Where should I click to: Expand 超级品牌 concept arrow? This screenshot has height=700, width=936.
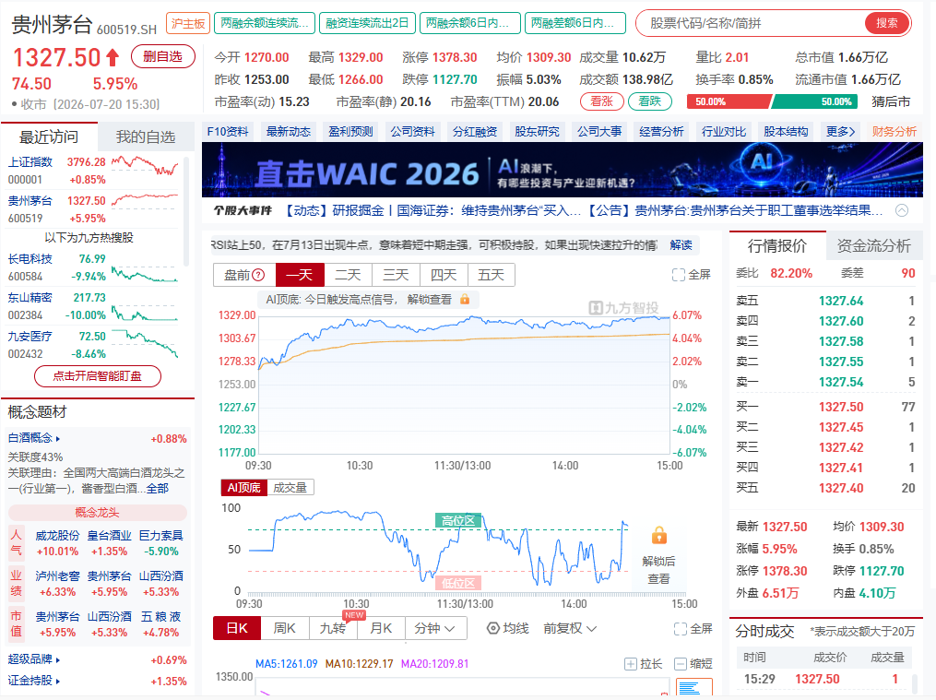point(58,660)
